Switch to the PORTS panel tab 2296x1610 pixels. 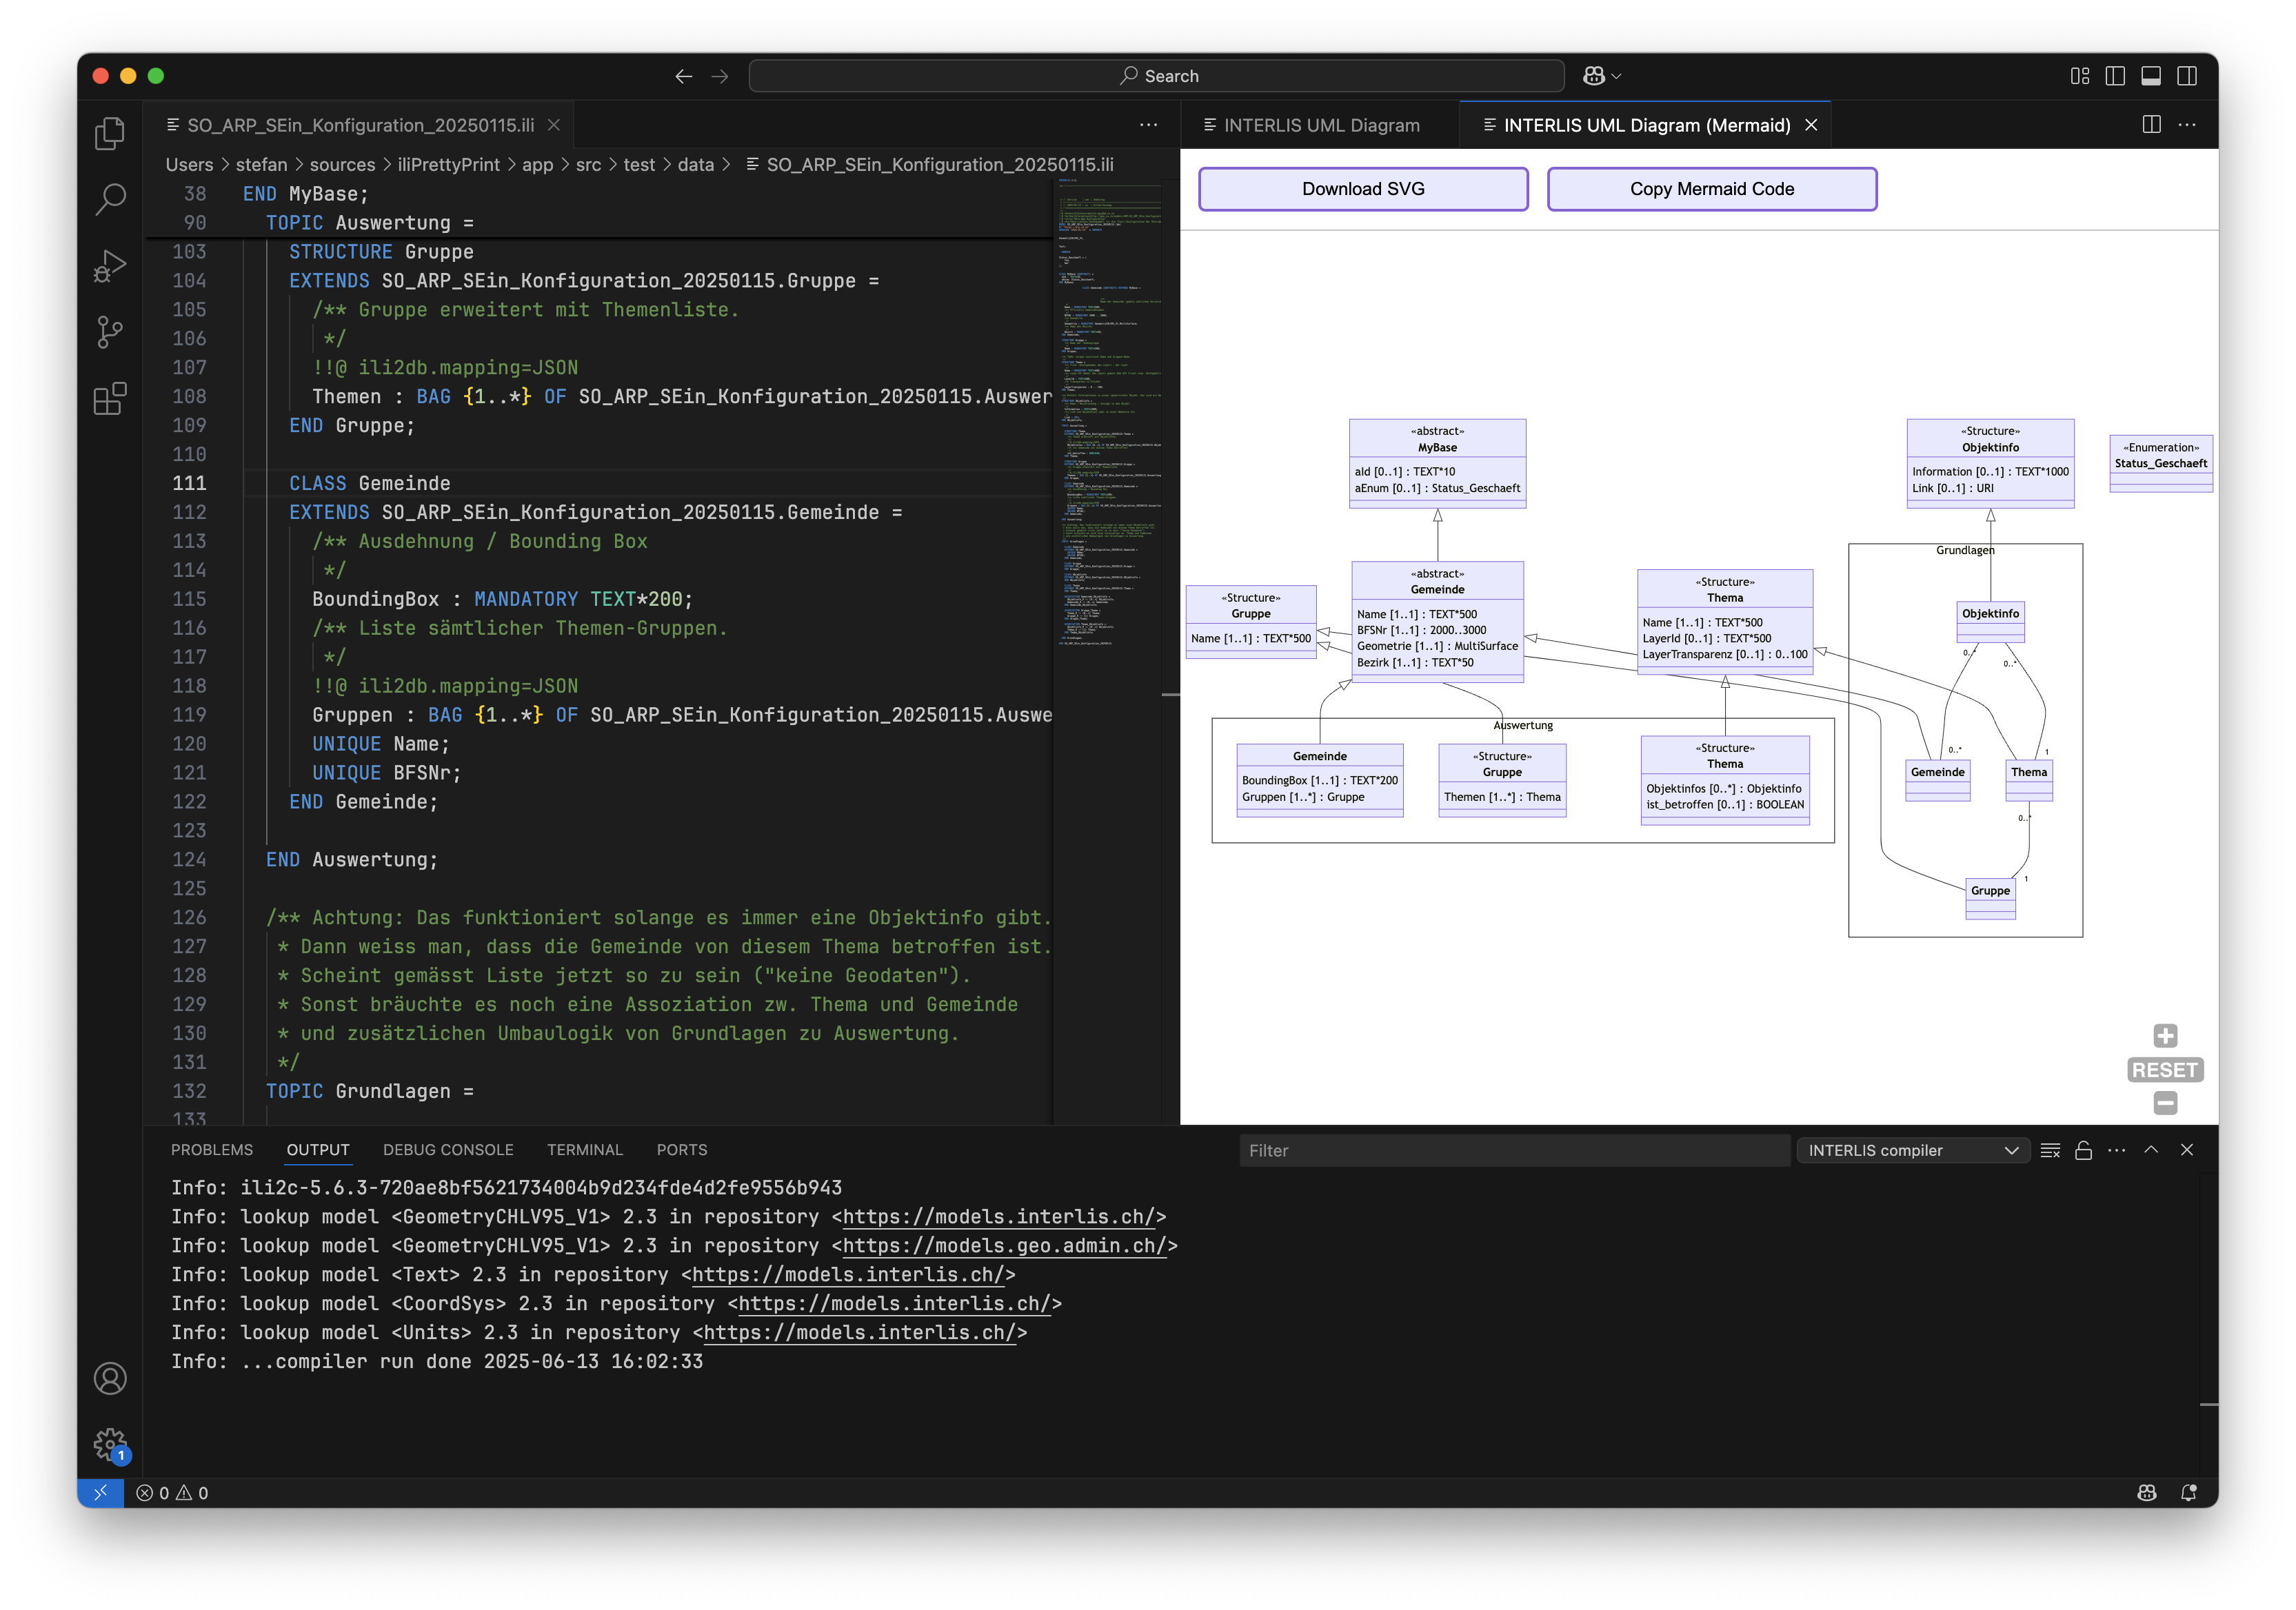coord(682,1150)
